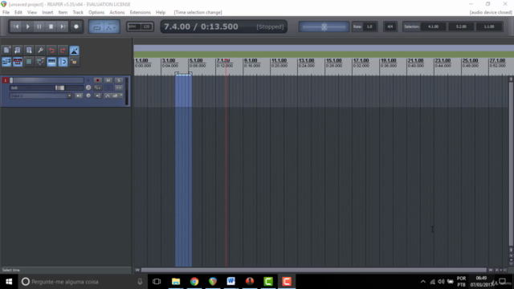
Task: Open the Edit menu
Action: pos(18,13)
